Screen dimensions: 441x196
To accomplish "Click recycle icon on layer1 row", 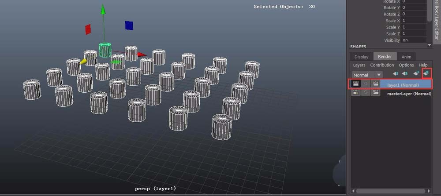I will [366, 84].
